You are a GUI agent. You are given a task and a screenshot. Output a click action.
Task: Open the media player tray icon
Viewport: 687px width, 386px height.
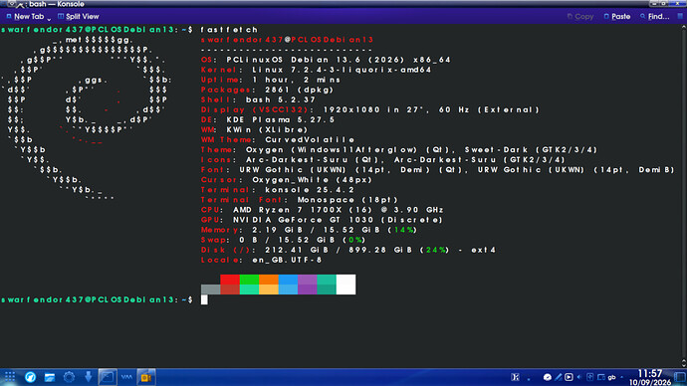569,377
